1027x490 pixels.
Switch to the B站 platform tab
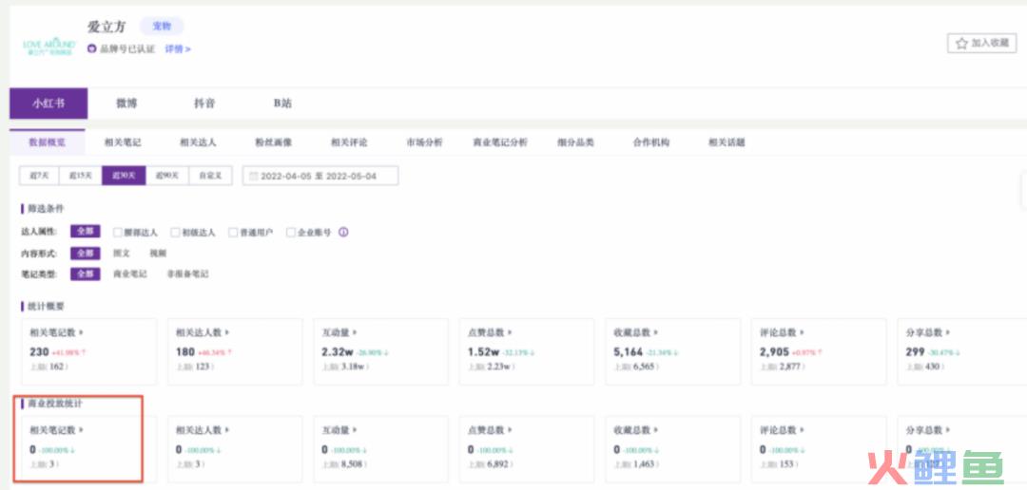pyautogui.click(x=282, y=104)
